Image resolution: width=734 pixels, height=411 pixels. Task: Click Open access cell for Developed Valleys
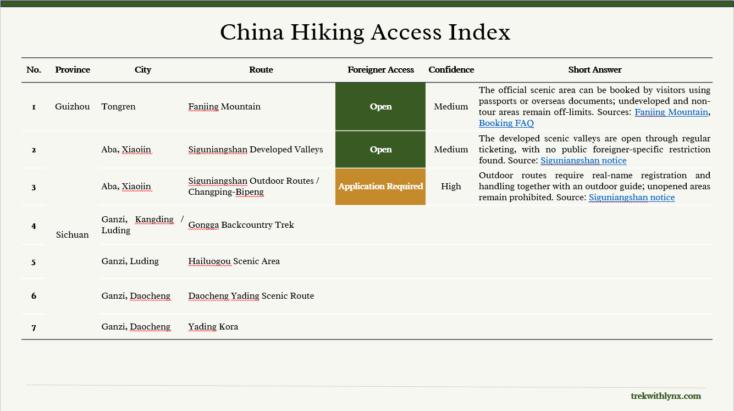[x=380, y=150]
